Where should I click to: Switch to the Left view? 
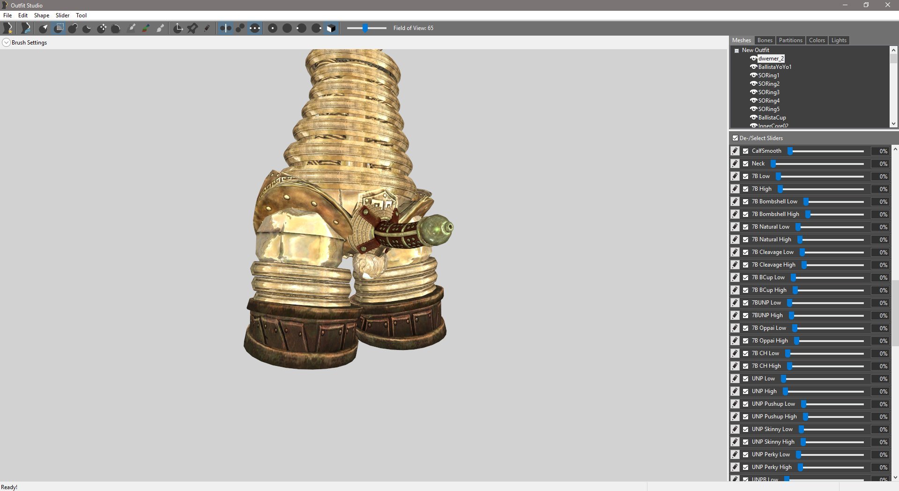pos(302,28)
